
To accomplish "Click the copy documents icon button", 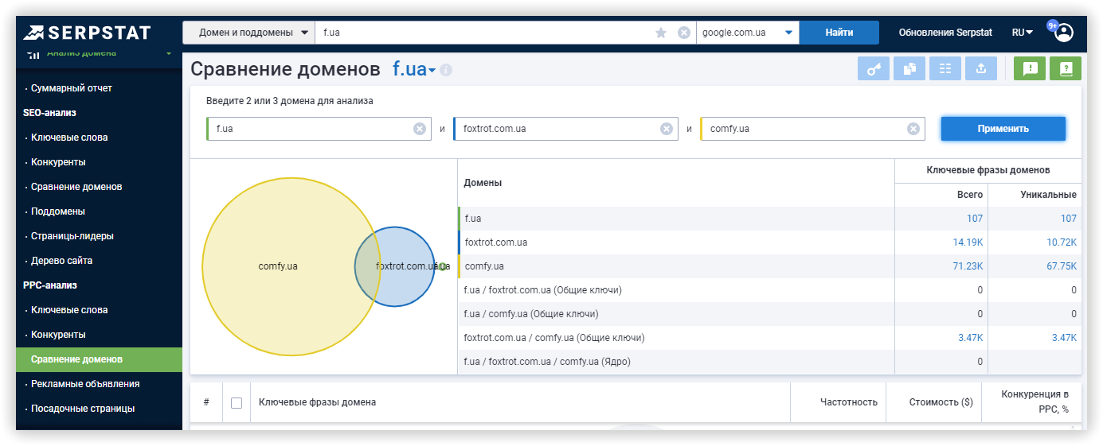I will (x=909, y=69).
